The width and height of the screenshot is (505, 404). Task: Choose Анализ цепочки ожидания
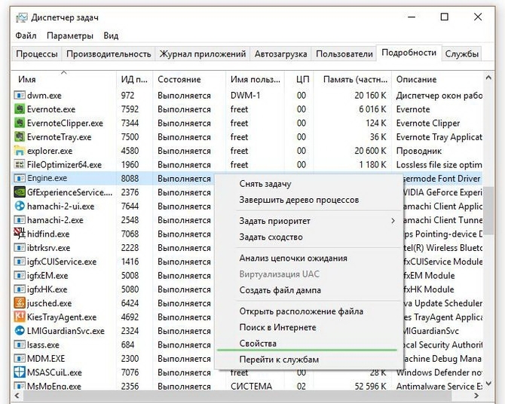pyautogui.click(x=293, y=258)
